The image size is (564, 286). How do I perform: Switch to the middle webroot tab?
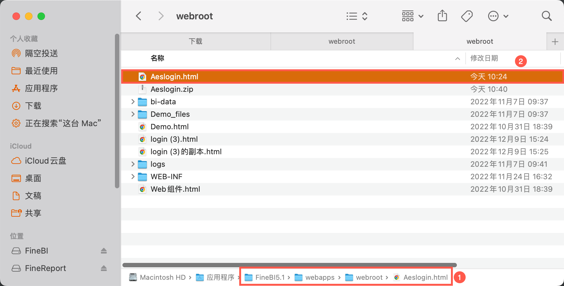[342, 41]
